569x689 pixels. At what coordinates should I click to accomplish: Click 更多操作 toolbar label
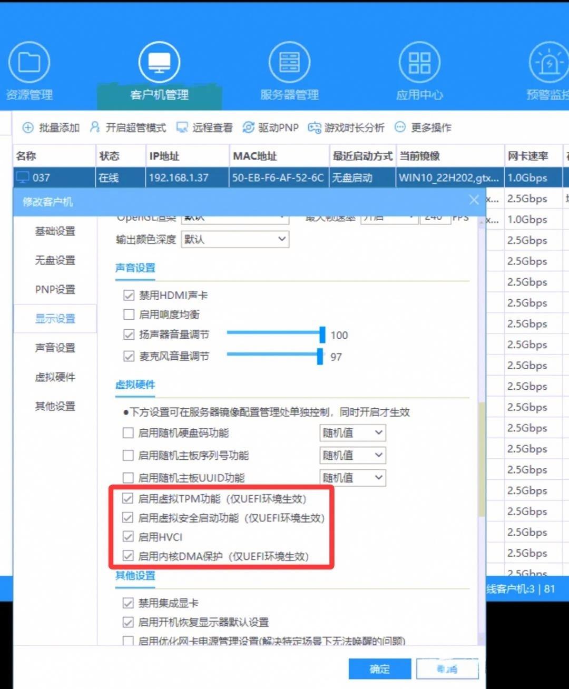pos(431,127)
